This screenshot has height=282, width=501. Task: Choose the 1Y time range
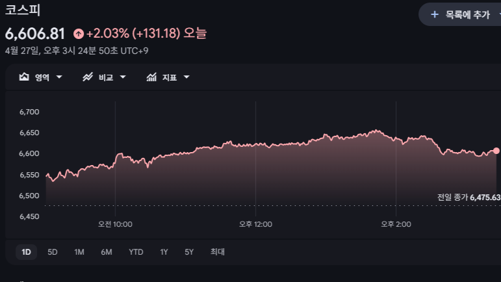(x=164, y=252)
